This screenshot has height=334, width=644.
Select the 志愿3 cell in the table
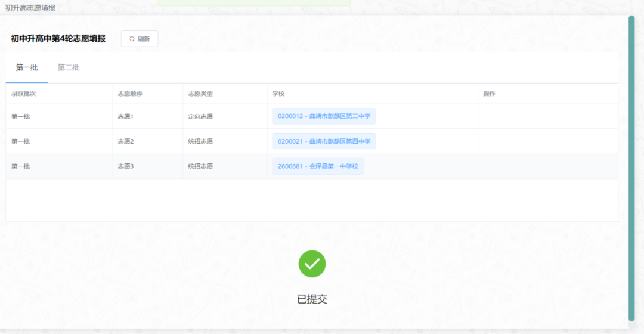coord(126,166)
